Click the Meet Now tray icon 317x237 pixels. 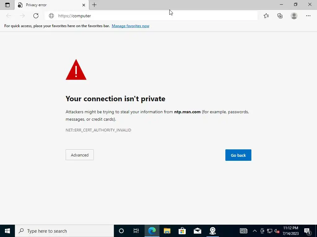tap(262, 231)
